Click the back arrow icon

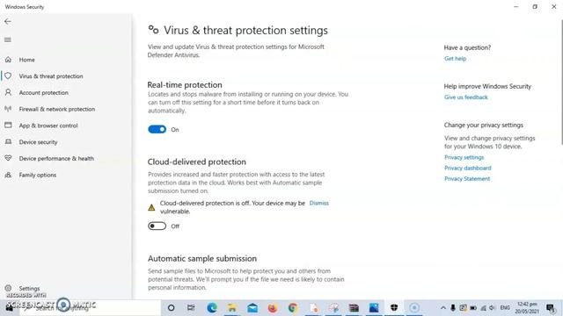coord(8,21)
